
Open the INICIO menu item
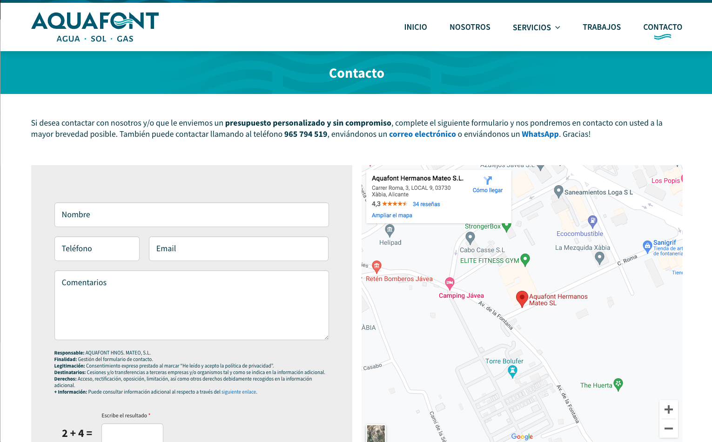pos(416,27)
